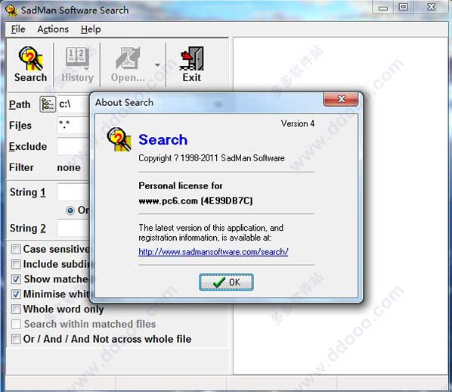Click the Files pattern input field

(x=73, y=126)
